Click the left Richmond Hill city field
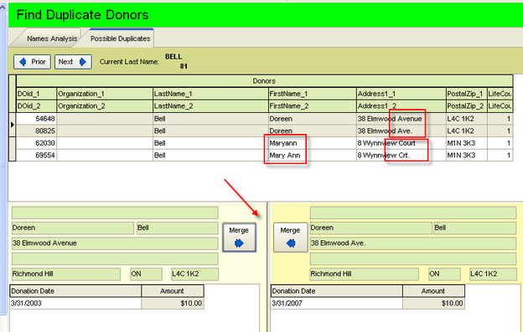Screen dimensions: 523x332 66,274
